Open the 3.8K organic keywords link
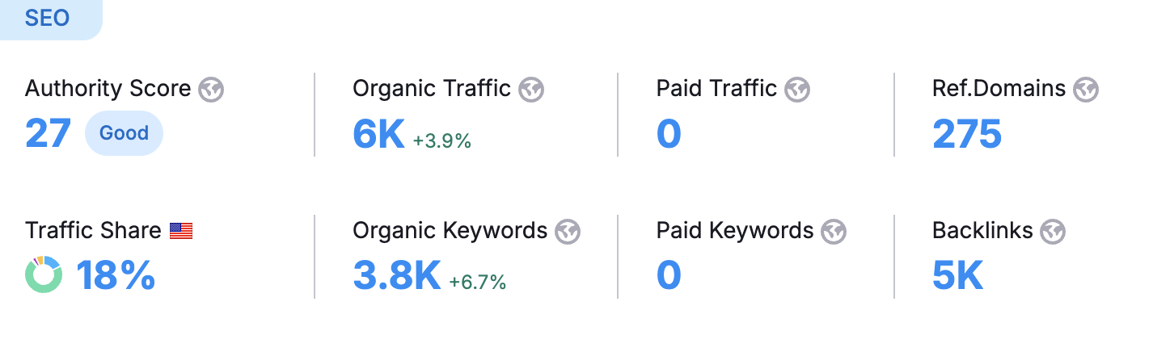 coord(396,276)
